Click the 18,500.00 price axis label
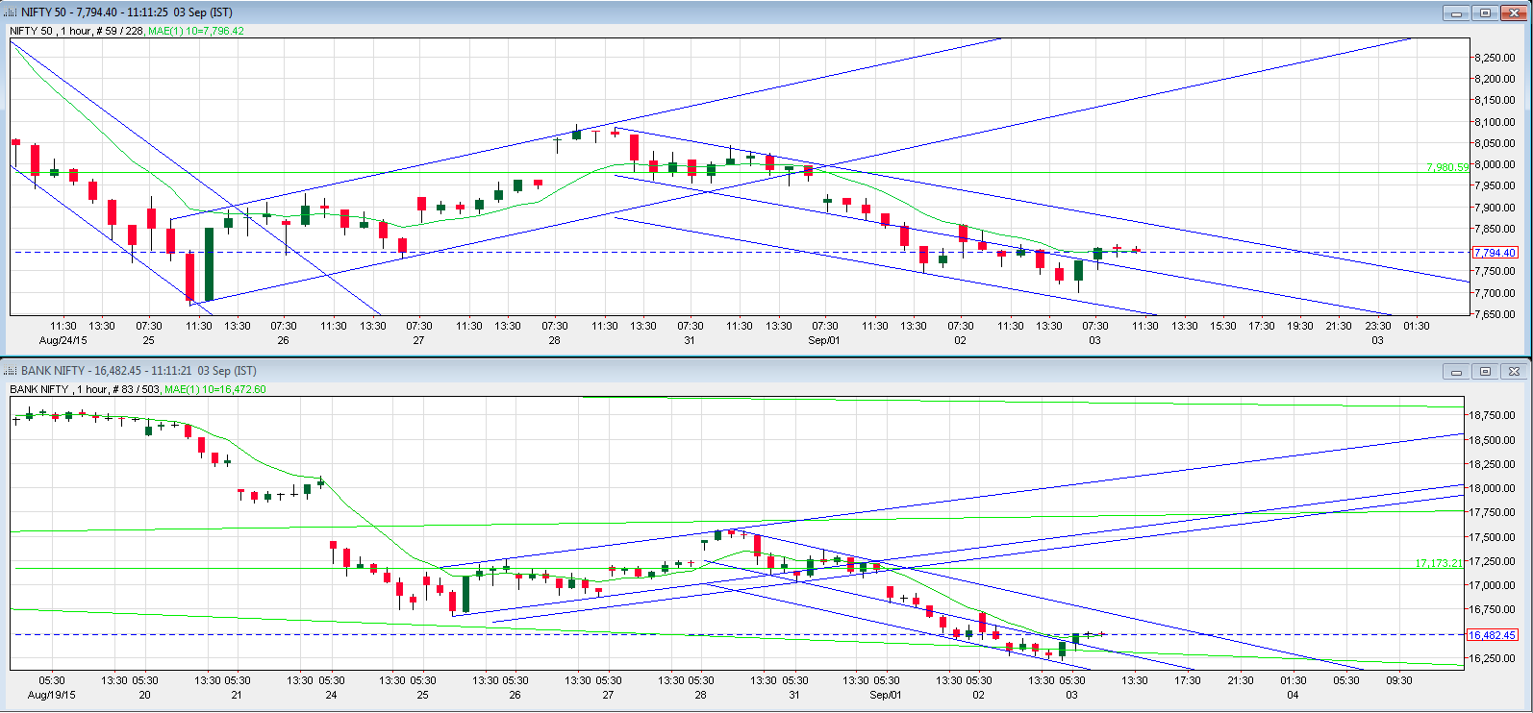1533x713 pixels. click(x=1491, y=440)
